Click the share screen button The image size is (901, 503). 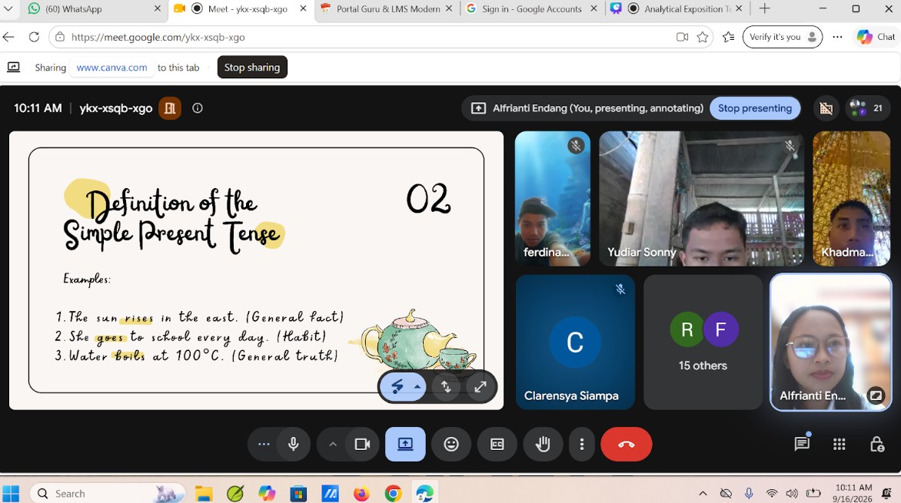[405, 444]
